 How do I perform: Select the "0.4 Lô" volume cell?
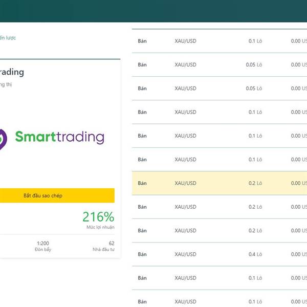255,254
